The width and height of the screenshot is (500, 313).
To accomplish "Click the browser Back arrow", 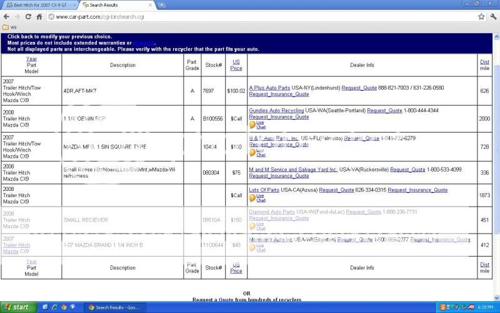I will [x=7, y=17].
